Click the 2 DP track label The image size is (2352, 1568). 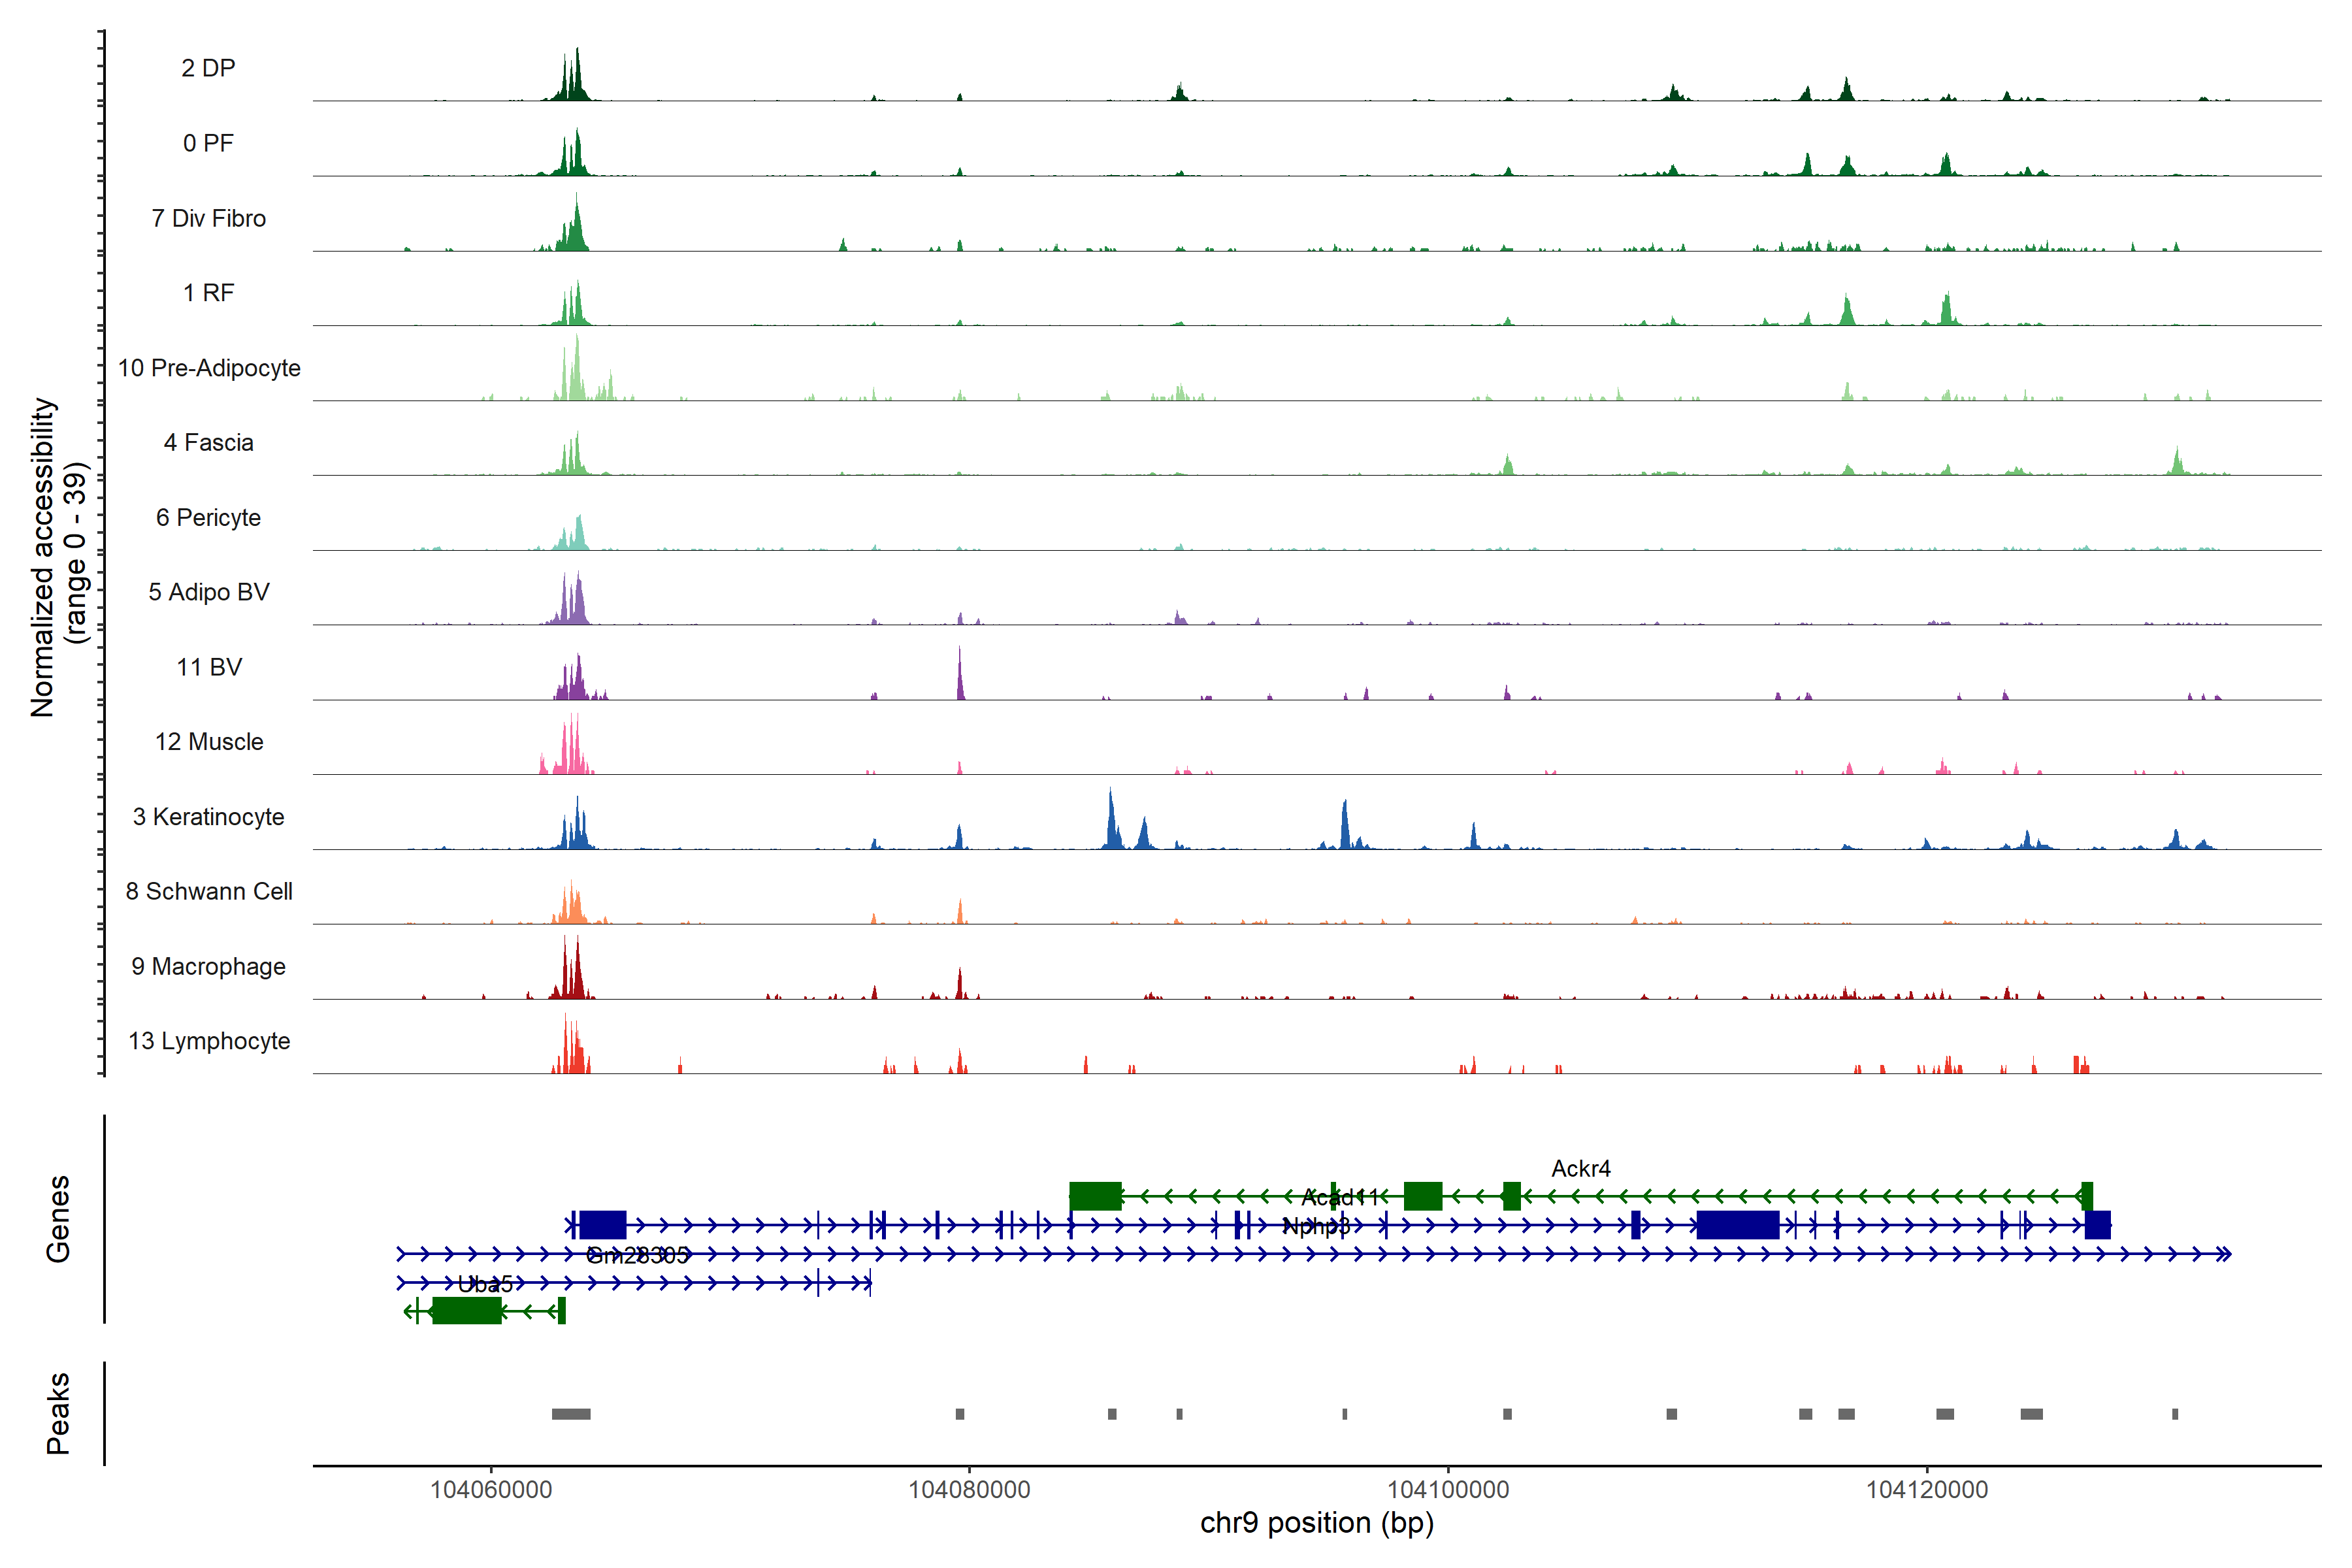208,68
